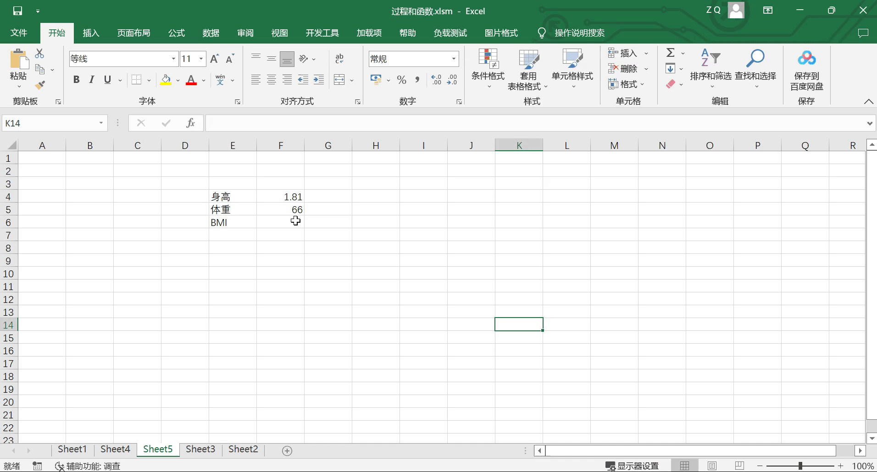Image resolution: width=877 pixels, height=472 pixels.
Task: Open Delete cells dropdown
Action: click(x=646, y=69)
